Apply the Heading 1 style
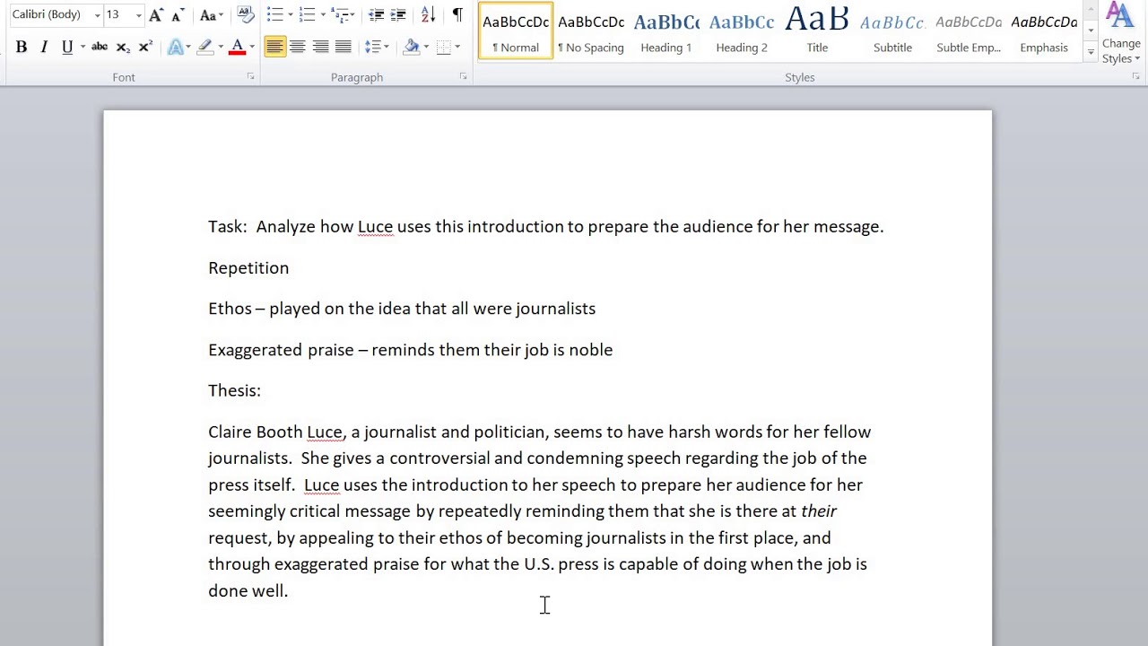The width and height of the screenshot is (1148, 646). 666,31
